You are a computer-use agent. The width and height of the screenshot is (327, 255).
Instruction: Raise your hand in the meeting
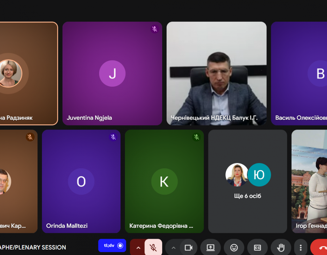(281, 248)
